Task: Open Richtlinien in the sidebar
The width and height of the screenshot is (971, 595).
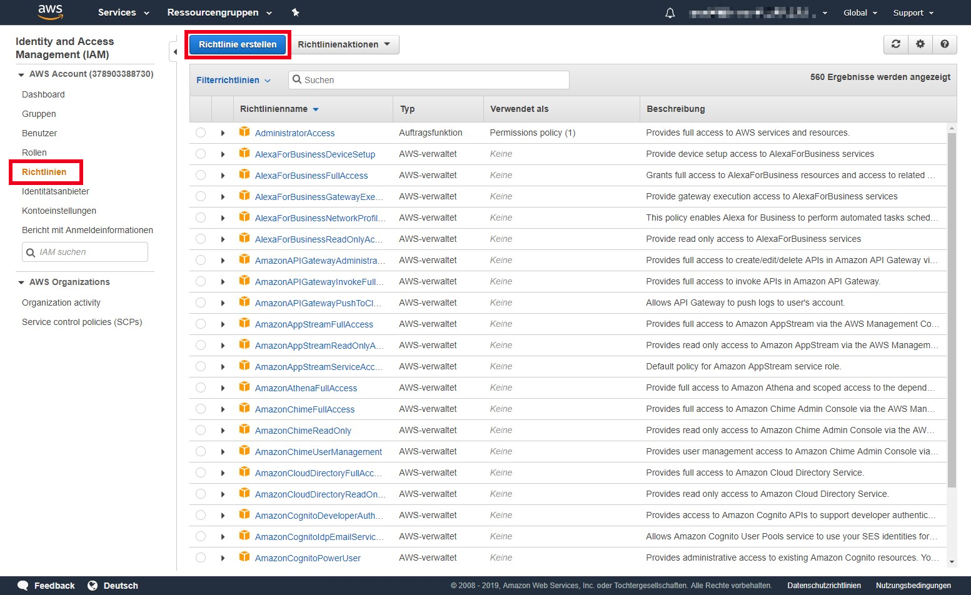Action: click(44, 172)
